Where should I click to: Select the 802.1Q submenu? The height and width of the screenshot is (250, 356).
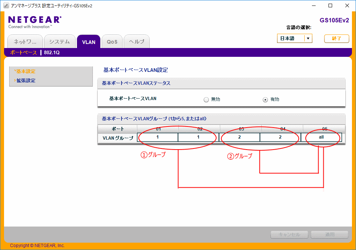52,53
